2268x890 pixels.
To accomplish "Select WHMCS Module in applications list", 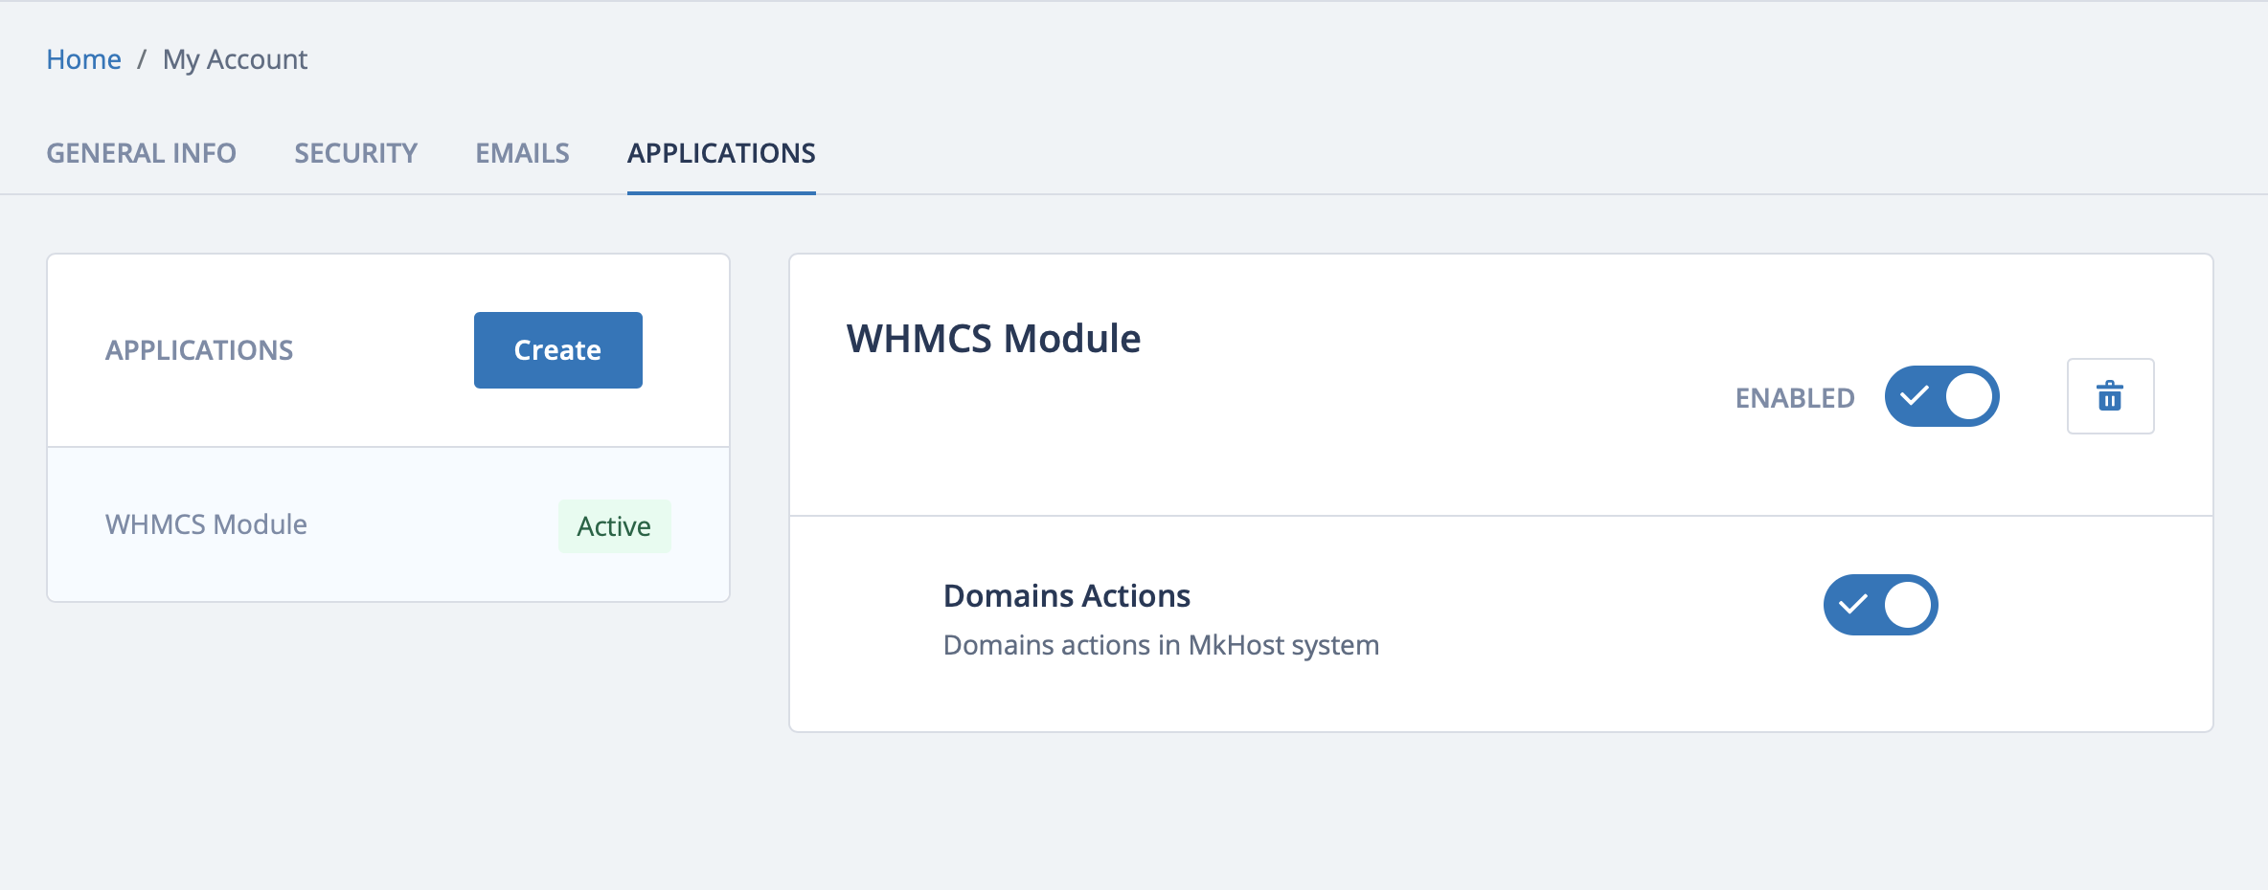I will coord(206,524).
